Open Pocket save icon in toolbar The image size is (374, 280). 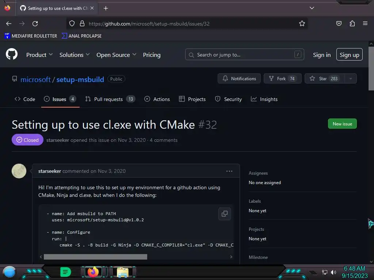click(339, 23)
